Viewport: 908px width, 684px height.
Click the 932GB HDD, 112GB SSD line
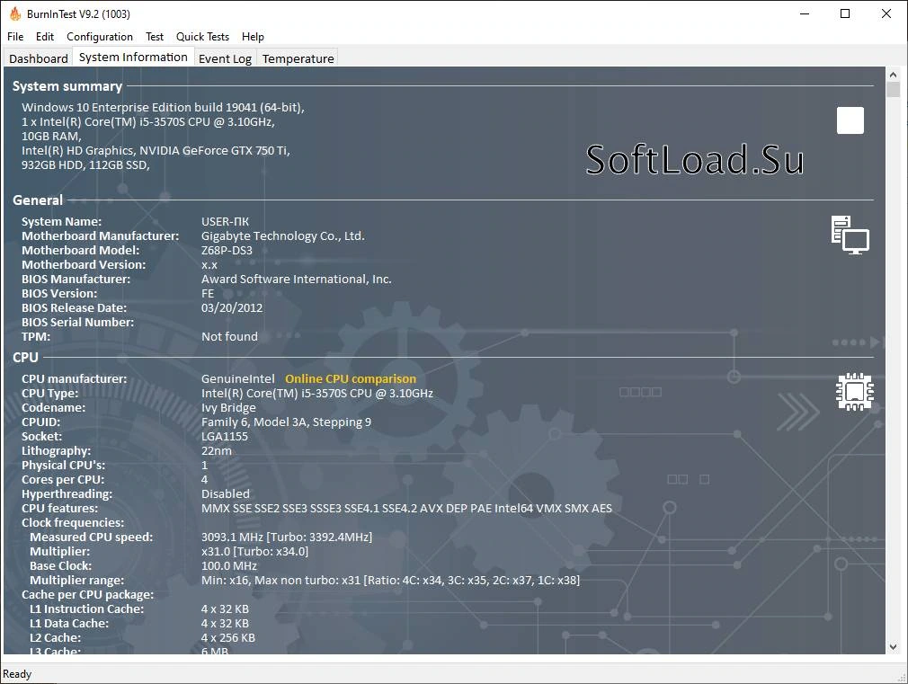tap(85, 165)
